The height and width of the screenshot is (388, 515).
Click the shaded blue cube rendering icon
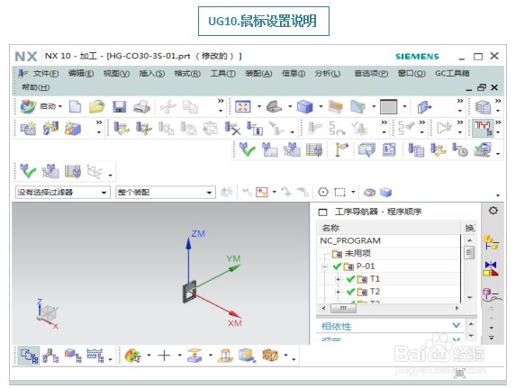[x=305, y=107]
